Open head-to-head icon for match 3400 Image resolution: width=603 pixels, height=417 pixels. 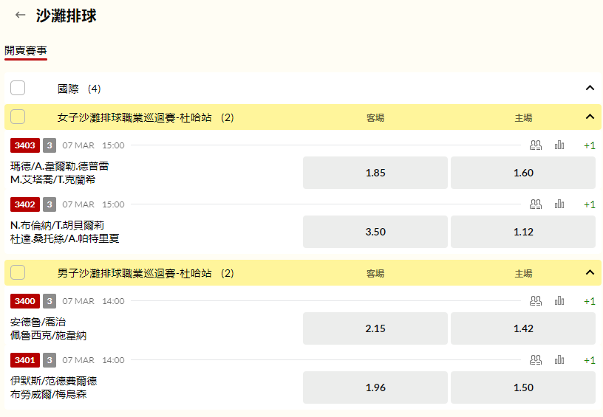point(536,301)
